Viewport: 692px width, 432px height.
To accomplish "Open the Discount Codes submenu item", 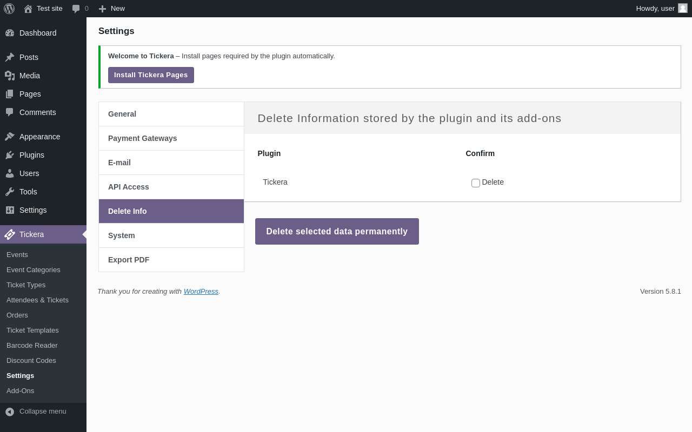I will [x=31, y=360].
